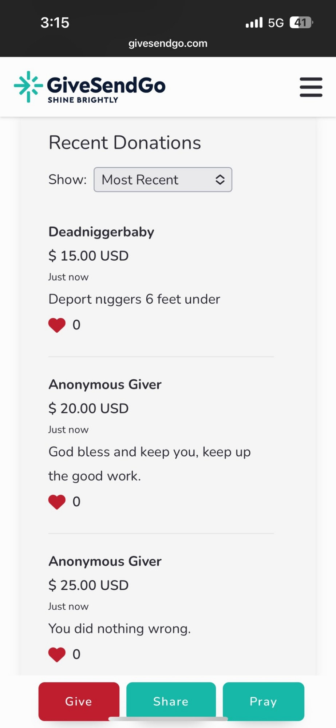Open the hamburger navigation menu

(x=311, y=87)
